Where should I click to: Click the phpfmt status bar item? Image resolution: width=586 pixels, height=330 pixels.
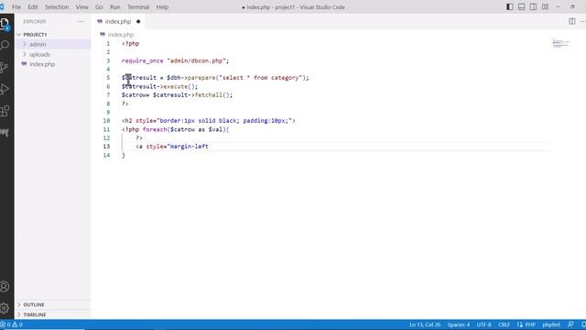pos(551,324)
